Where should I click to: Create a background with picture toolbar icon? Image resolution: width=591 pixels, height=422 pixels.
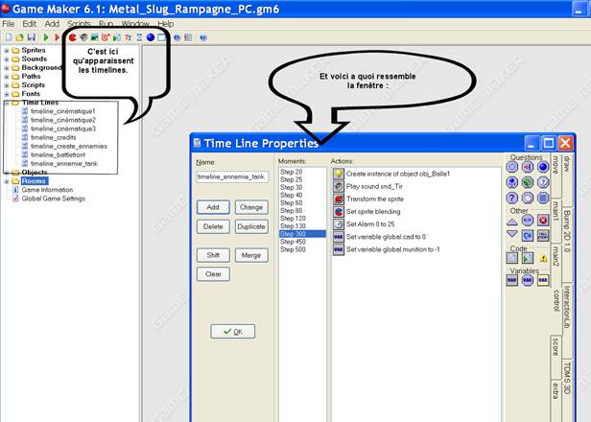[95, 37]
